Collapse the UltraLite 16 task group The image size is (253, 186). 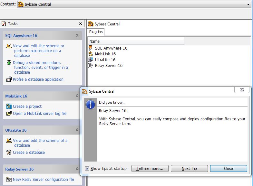point(77,130)
